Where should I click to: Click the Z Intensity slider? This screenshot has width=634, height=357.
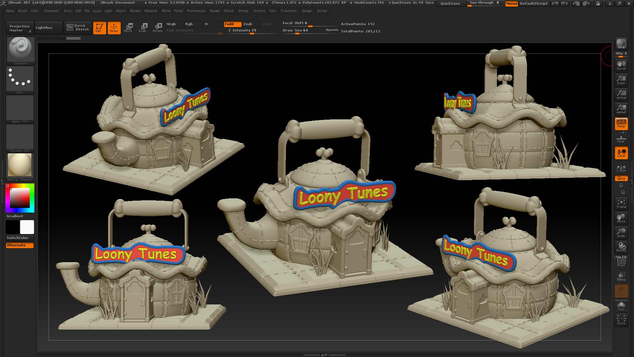tap(252, 31)
